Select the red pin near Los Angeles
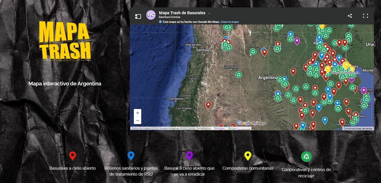The height and width of the screenshot is (183, 381). [x=208, y=105]
